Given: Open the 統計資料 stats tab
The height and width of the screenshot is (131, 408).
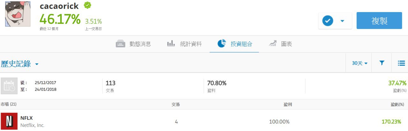Looking at the screenshot, I should [x=191, y=44].
